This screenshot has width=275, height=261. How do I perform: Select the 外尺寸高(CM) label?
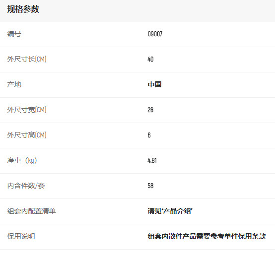click(x=27, y=135)
